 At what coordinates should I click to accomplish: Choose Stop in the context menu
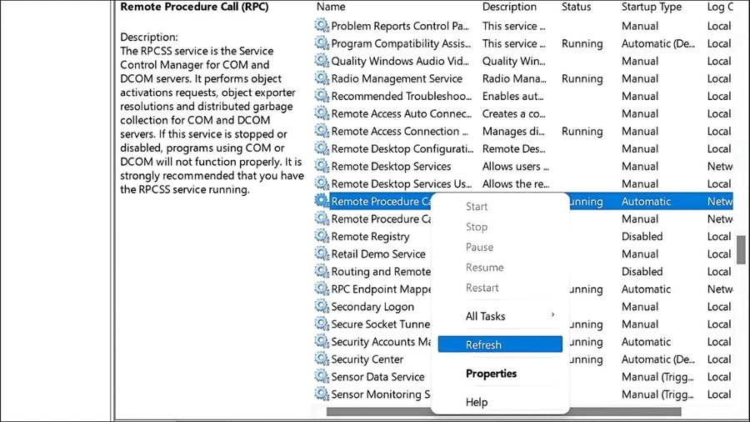click(x=477, y=227)
